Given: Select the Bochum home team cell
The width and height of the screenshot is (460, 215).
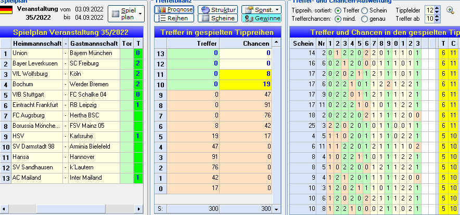Looking at the screenshot, I should 37,84.
